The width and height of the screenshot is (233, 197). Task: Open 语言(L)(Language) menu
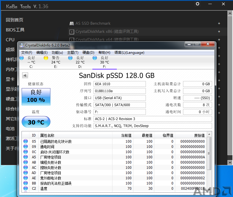(x=129, y=53)
